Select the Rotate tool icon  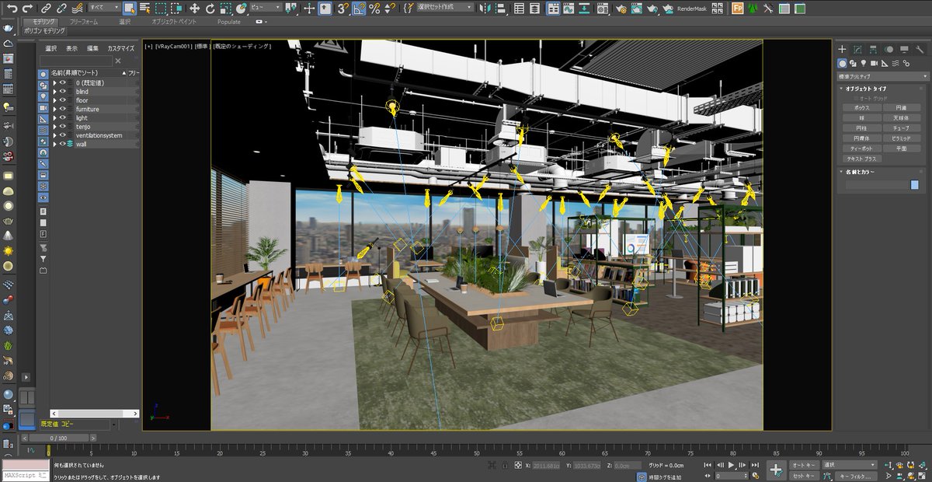pyautogui.click(x=210, y=9)
